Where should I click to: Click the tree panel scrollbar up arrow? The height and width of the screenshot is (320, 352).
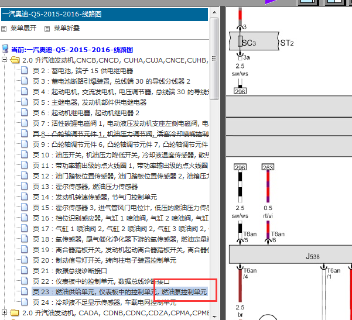pyautogui.click(x=214, y=12)
